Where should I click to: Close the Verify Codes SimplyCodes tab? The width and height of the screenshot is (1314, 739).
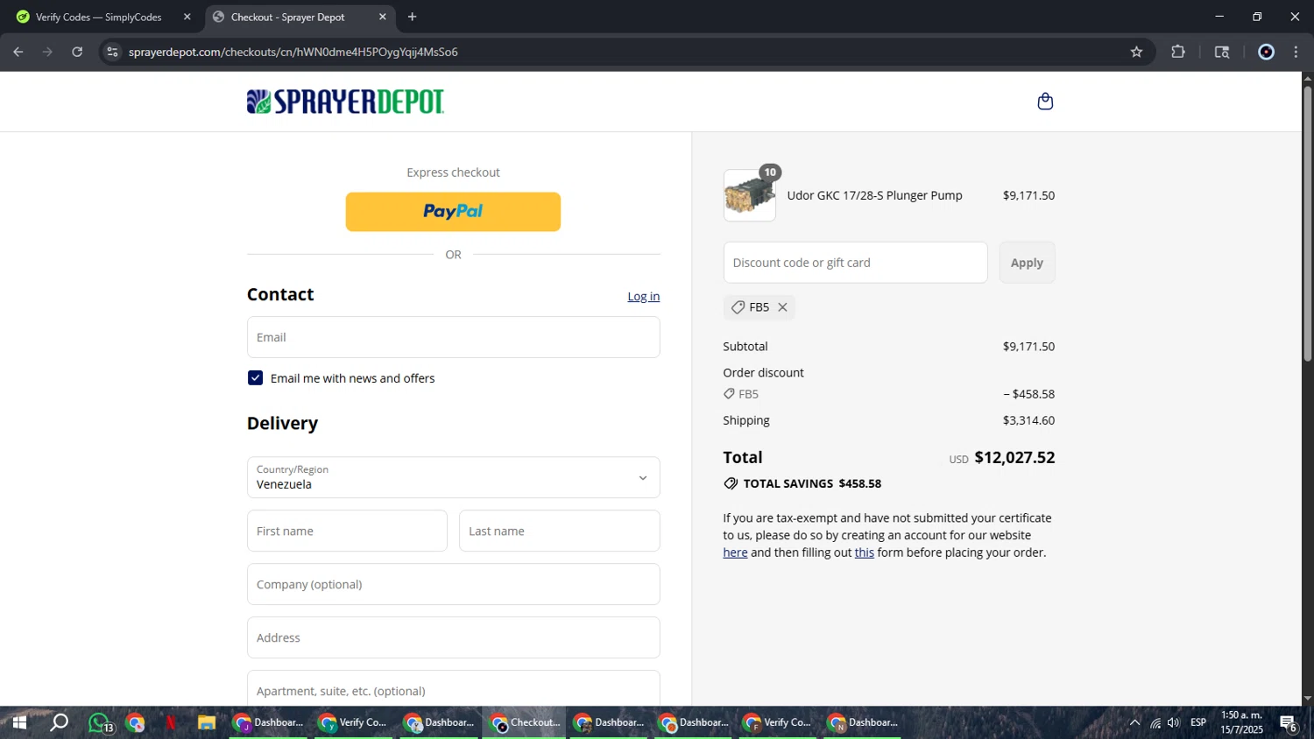click(187, 17)
